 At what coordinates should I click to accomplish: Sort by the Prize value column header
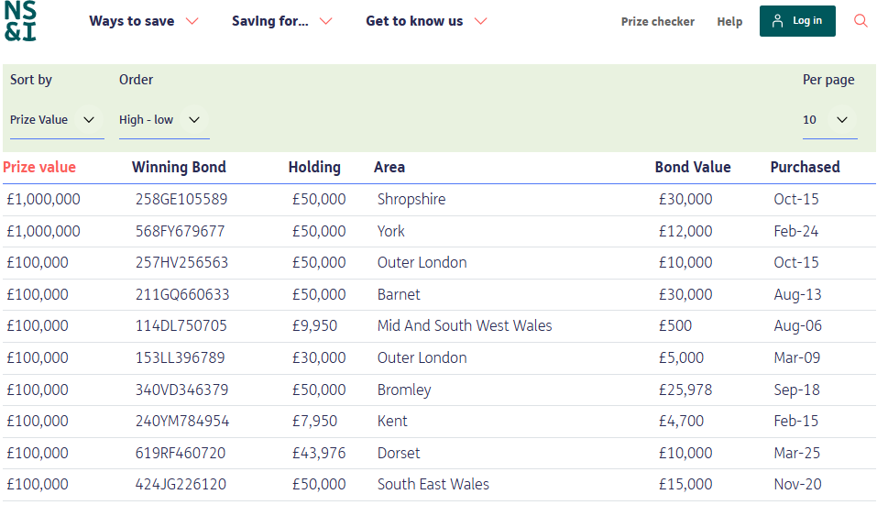(39, 167)
